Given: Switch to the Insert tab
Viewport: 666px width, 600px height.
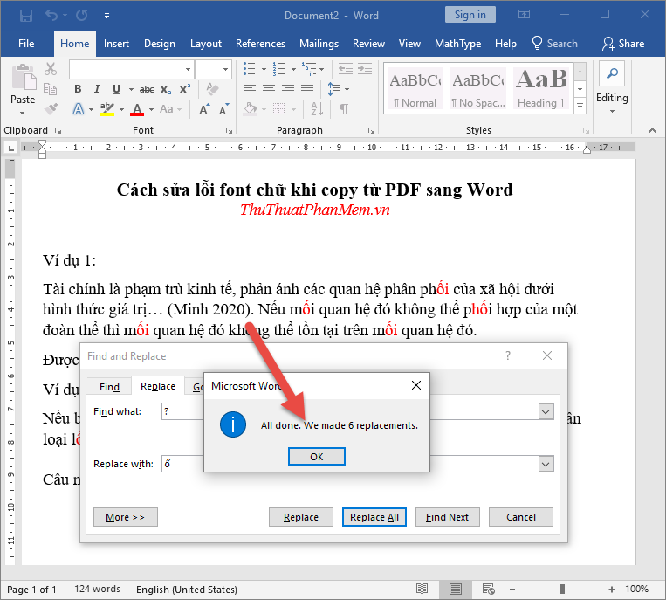Looking at the screenshot, I should click(116, 44).
